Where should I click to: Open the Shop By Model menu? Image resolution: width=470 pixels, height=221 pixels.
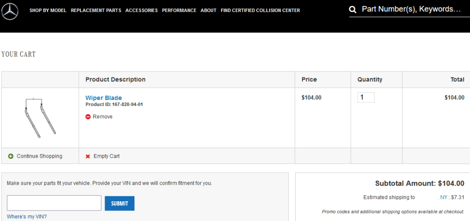tap(48, 10)
